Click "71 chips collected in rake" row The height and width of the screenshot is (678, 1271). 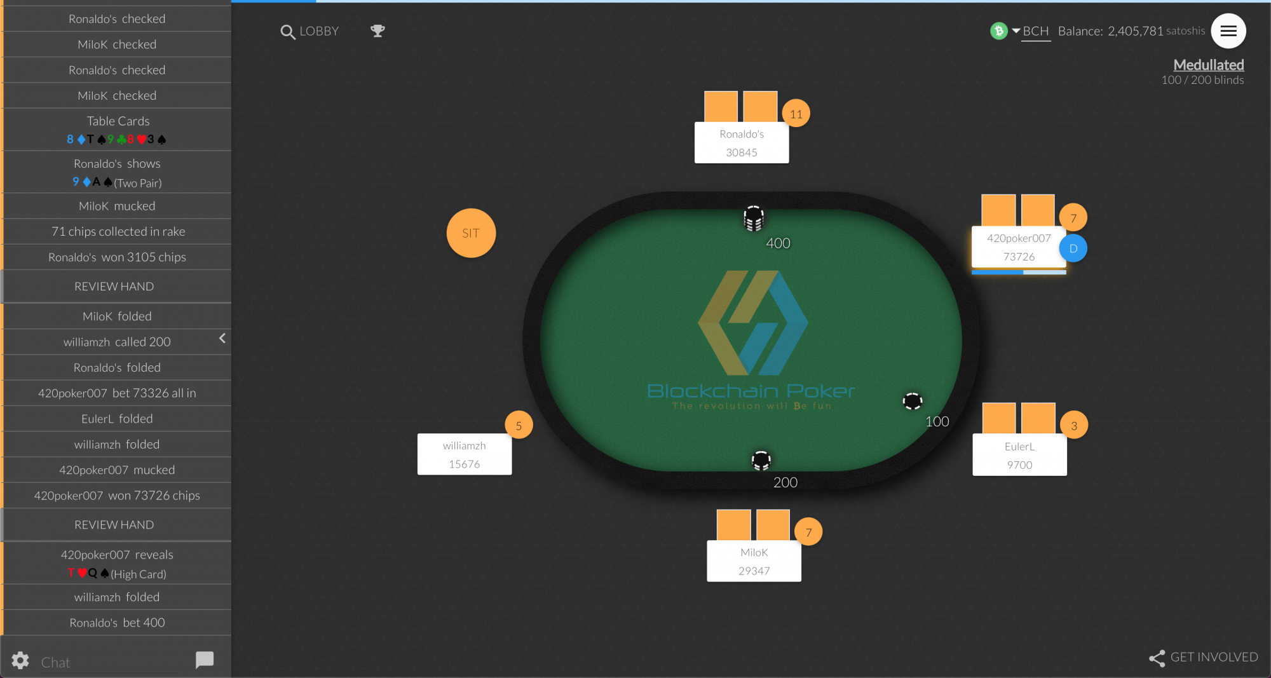pos(117,231)
